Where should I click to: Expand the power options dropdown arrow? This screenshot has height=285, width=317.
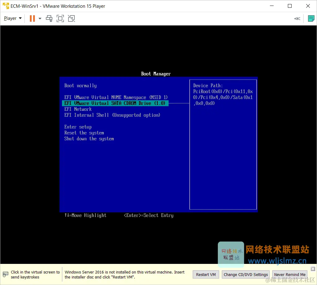pyautogui.click(x=40, y=18)
